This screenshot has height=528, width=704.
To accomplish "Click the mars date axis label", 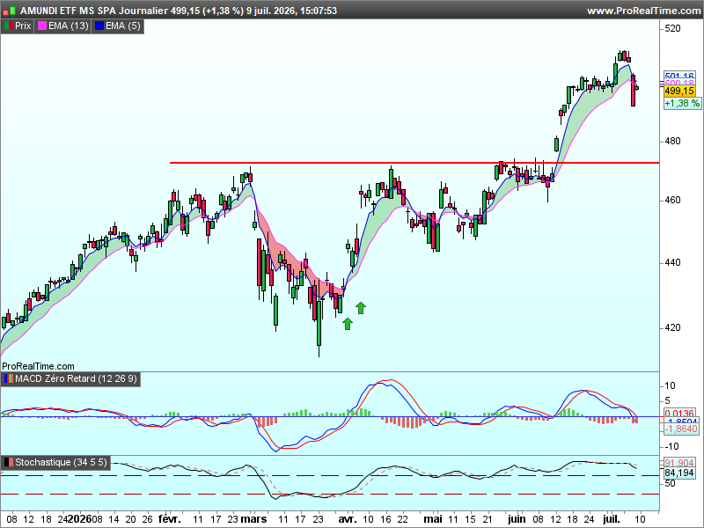I will [x=253, y=519].
